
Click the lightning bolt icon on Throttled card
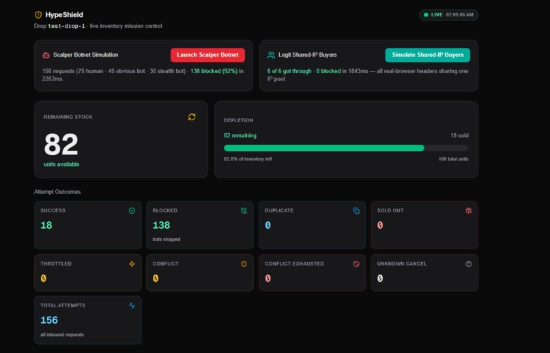pos(132,264)
